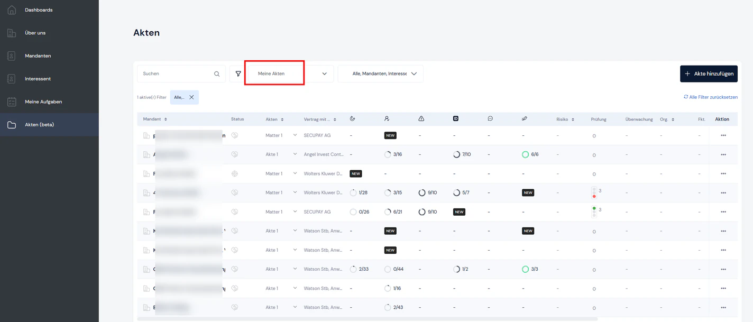This screenshot has height=322, width=753.
Task: Open "Meine Aufgaben" in the sidebar
Action: pyautogui.click(x=49, y=102)
